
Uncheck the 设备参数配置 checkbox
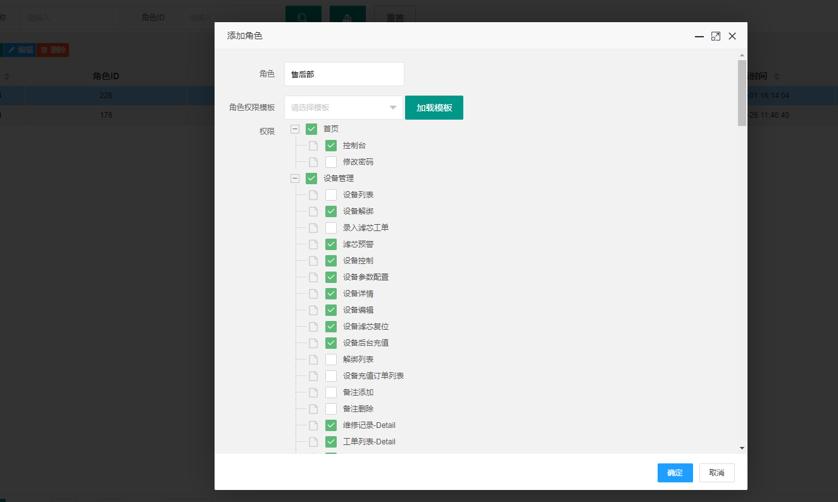(331, 277)
